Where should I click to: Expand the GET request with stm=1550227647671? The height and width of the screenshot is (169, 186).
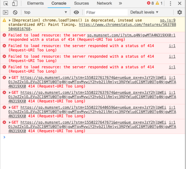10,122
